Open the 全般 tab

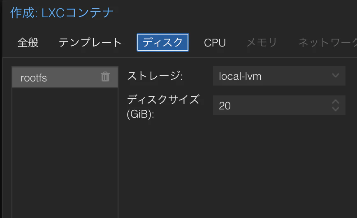28,43
